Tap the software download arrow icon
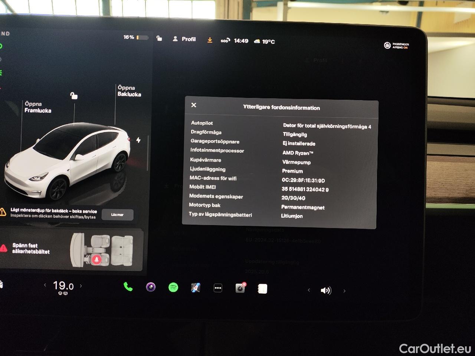 point(210,40)
